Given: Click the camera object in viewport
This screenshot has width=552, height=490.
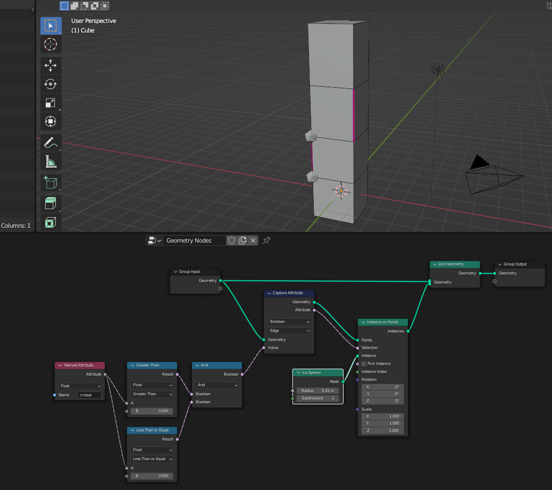Looking at the screenshot, I should click(x=494, y=175).
